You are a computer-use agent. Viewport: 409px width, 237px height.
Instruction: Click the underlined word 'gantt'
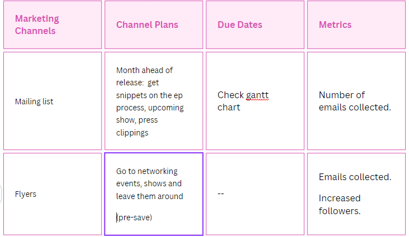pos(258,95)
